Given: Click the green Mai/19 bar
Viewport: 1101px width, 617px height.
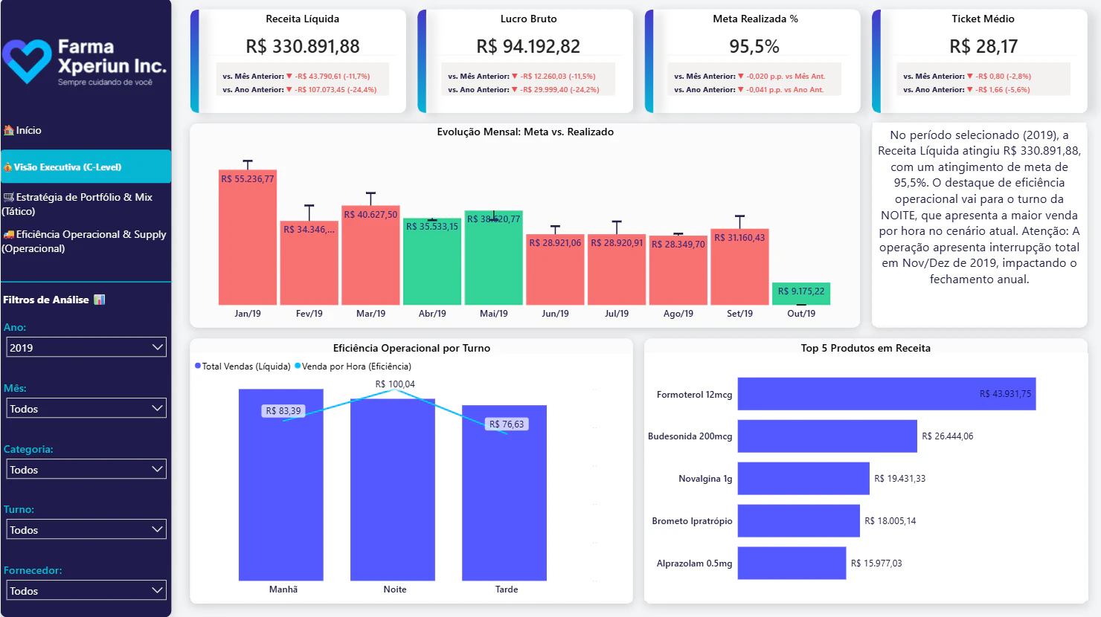Looking at the screenshot, I should tap(494, 257).
